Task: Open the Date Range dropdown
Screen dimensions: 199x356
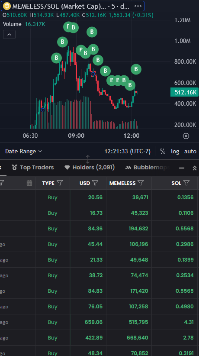Action: [x=24, y=151]
